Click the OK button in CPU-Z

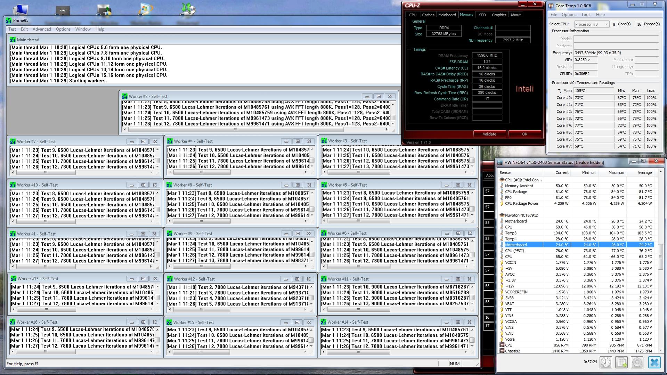click(524, 134)
